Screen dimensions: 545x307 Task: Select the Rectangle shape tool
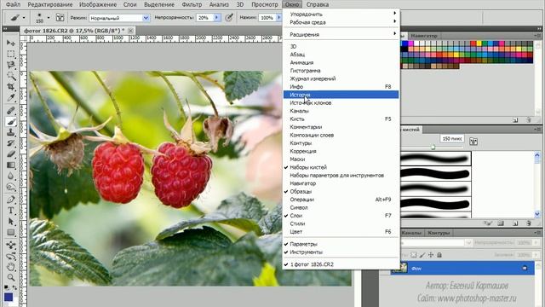tap(11, 232)
